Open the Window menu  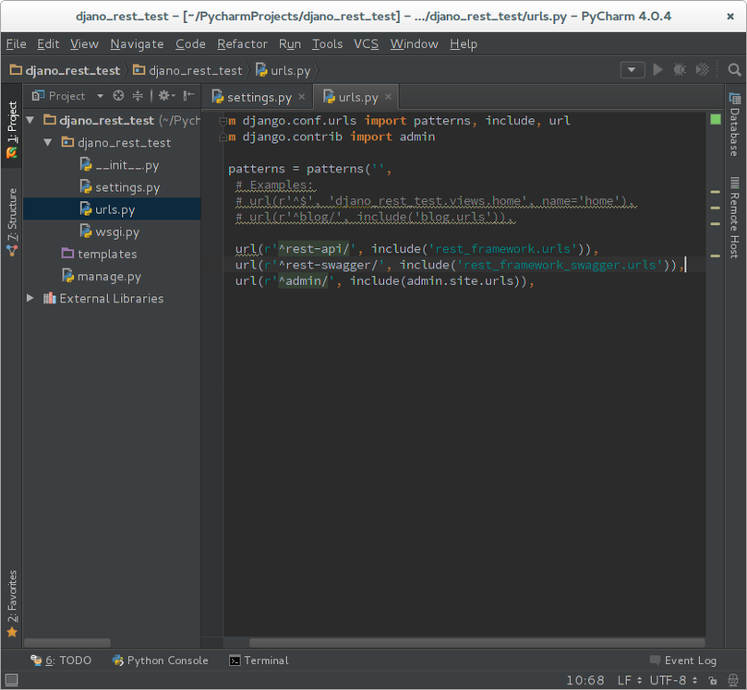(414, 43)
